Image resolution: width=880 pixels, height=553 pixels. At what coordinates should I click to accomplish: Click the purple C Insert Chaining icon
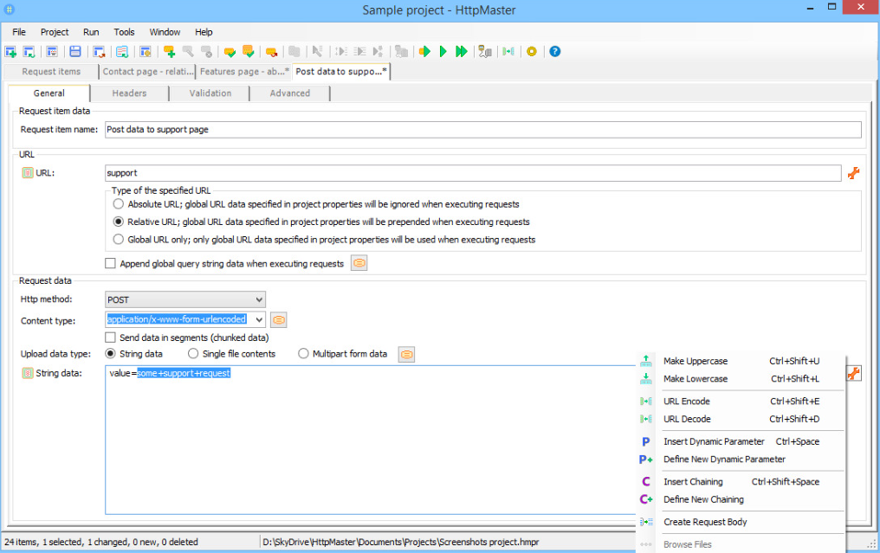pyautogui.click(x=646, y=482)
